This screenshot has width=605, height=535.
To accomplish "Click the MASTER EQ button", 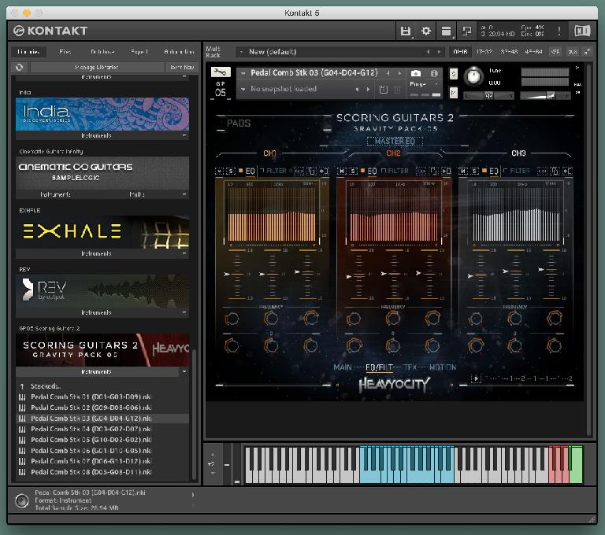I will (395, 141).
